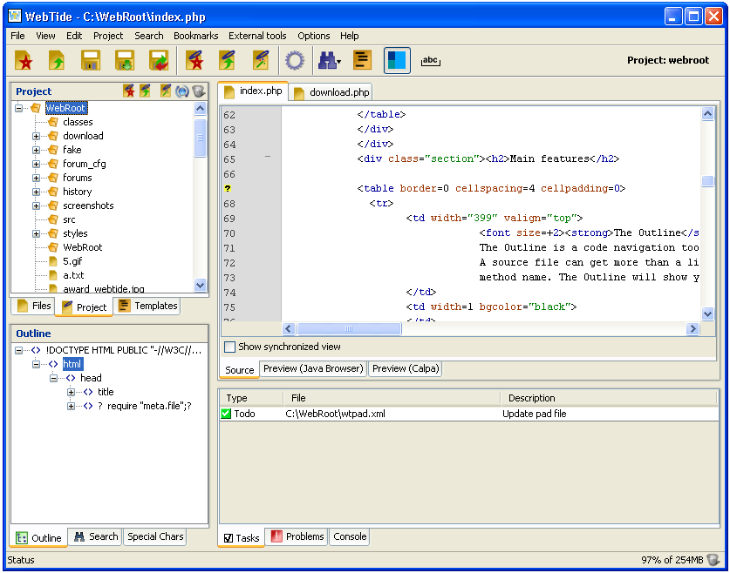This screenshot has width=730, height=573.
Task: Open a file using the green-arrow toolbar icon
Action: (x=57, y=60)
